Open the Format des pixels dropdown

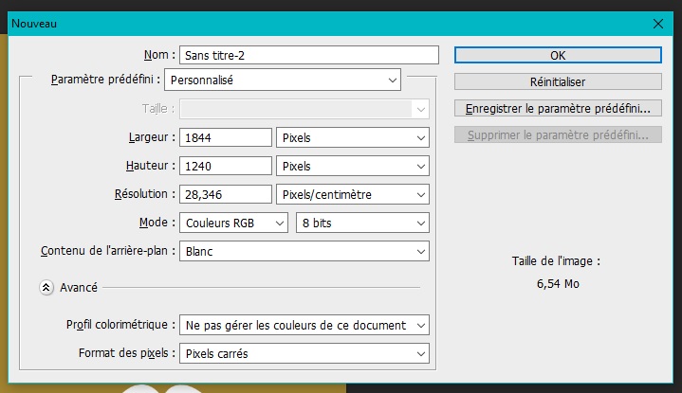pyautogui.click(x=304, y=354)
